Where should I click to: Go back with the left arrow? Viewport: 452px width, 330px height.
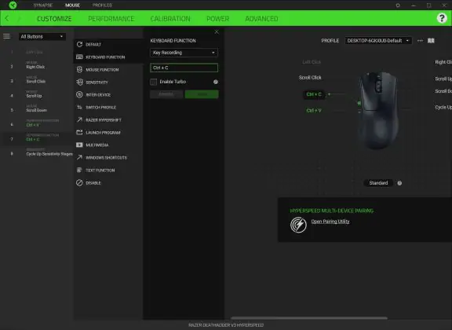(7, 19)
